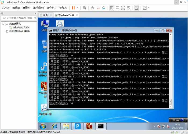Click the VMware status bar disk device icon
Viewport: 188px width, 134px height.
tap(172, 132)
